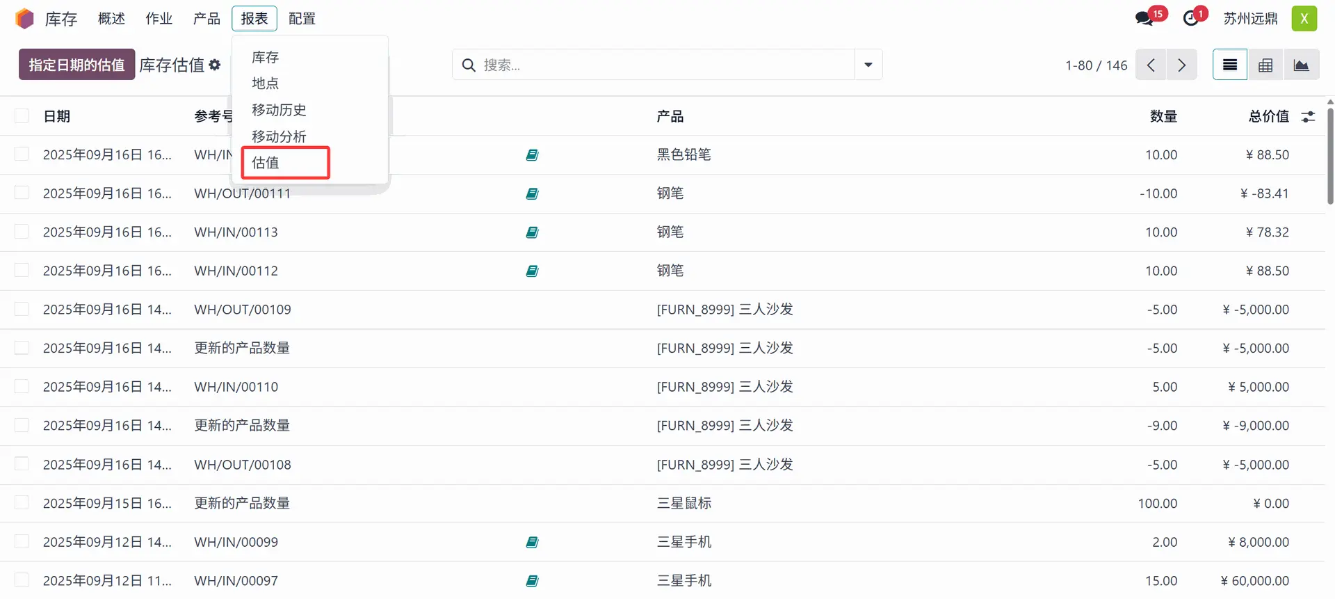Screen dimensions: 1335x599
Task: Open journal entry icon for 黑色铅笔 row
Action: 532,155
